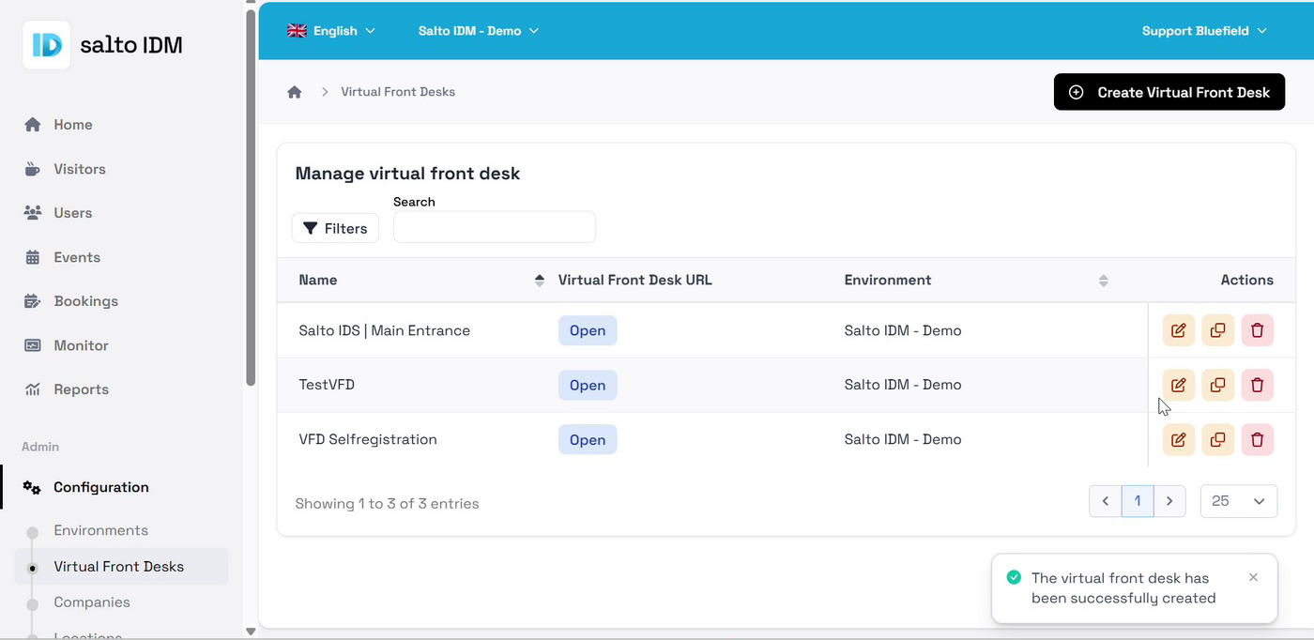The height and width of the screenshot is (640, 1314).
Task: Click Create Virtual Front Desk button
Action: (1169, 92)
